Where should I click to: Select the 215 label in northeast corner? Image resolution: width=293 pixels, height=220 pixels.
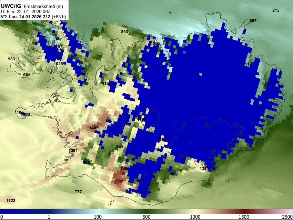[x=276, y=10]
